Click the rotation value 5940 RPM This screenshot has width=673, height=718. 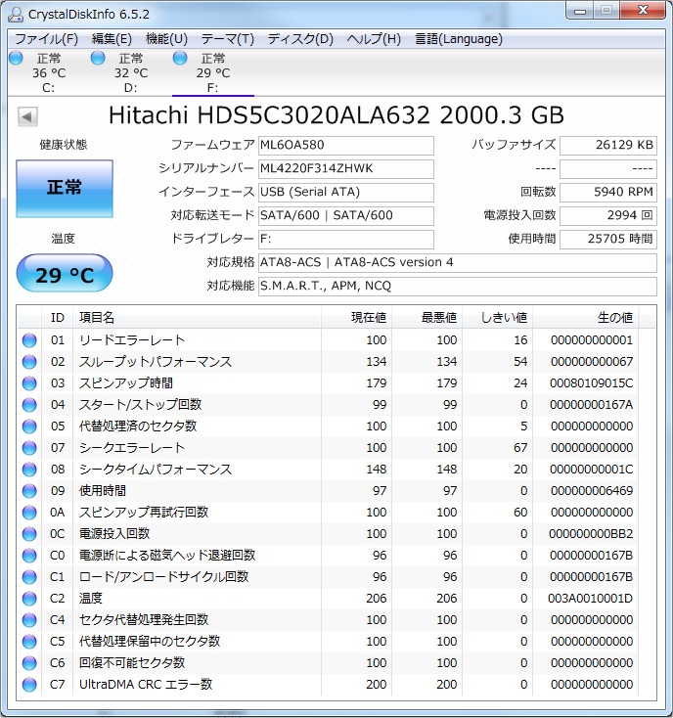608,193
